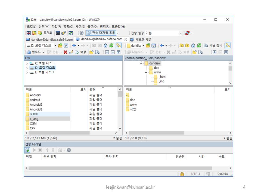Toggle the transfer queue list button
This screenshot has height=196, width=261.
(101, 33)
